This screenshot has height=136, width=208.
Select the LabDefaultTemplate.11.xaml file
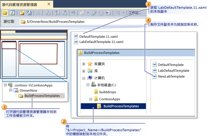(x=99, y=42)
